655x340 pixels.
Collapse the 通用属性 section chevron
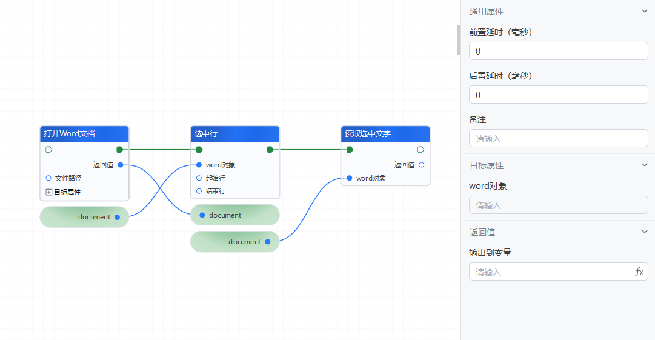[644, 12]
